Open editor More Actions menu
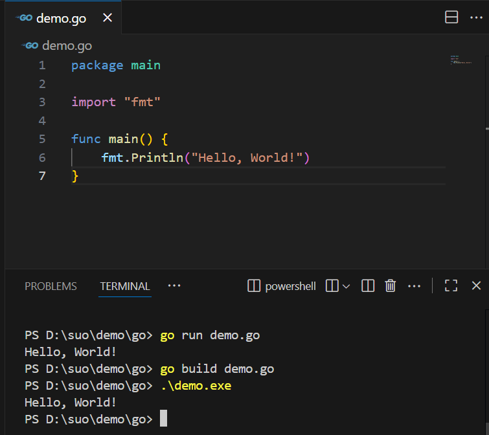 click(476, 17)
